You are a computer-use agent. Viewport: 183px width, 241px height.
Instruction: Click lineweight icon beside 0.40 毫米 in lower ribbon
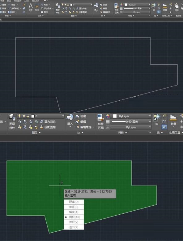point(108,121)
